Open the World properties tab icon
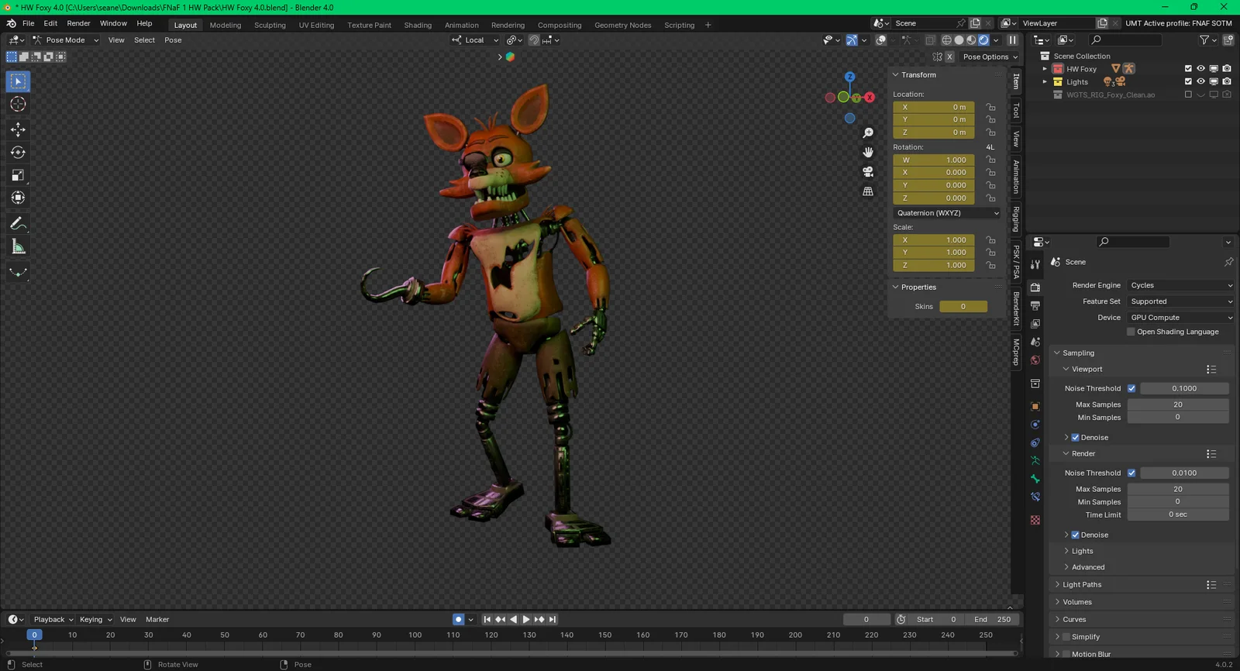The height and width of the screenshot is (671, 1240). pos(1035,360)
